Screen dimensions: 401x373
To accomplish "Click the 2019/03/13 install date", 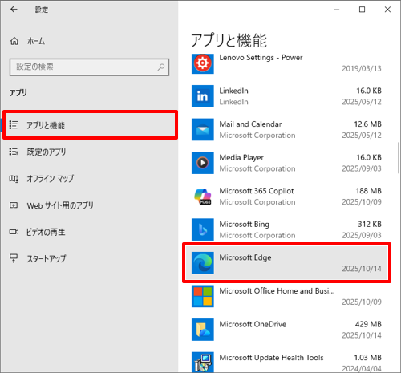I will pos(362,69).
